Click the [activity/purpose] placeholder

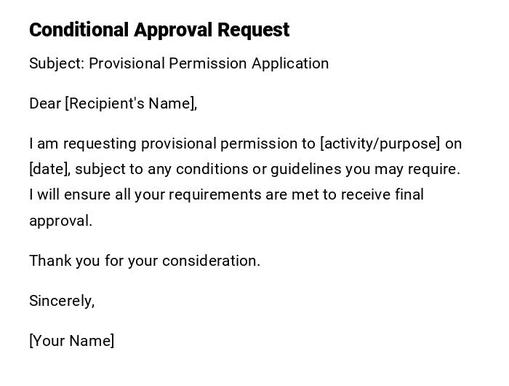(380, 143)
